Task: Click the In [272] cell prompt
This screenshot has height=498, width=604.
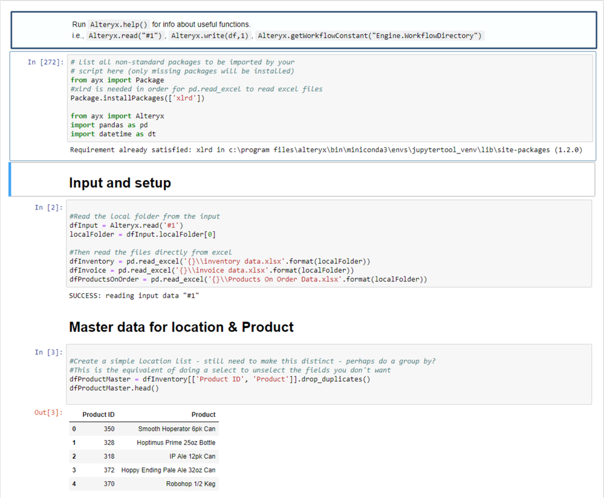Action: tap(45, 62)
